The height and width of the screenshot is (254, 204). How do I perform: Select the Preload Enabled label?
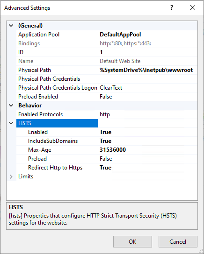tap(38, 97)
